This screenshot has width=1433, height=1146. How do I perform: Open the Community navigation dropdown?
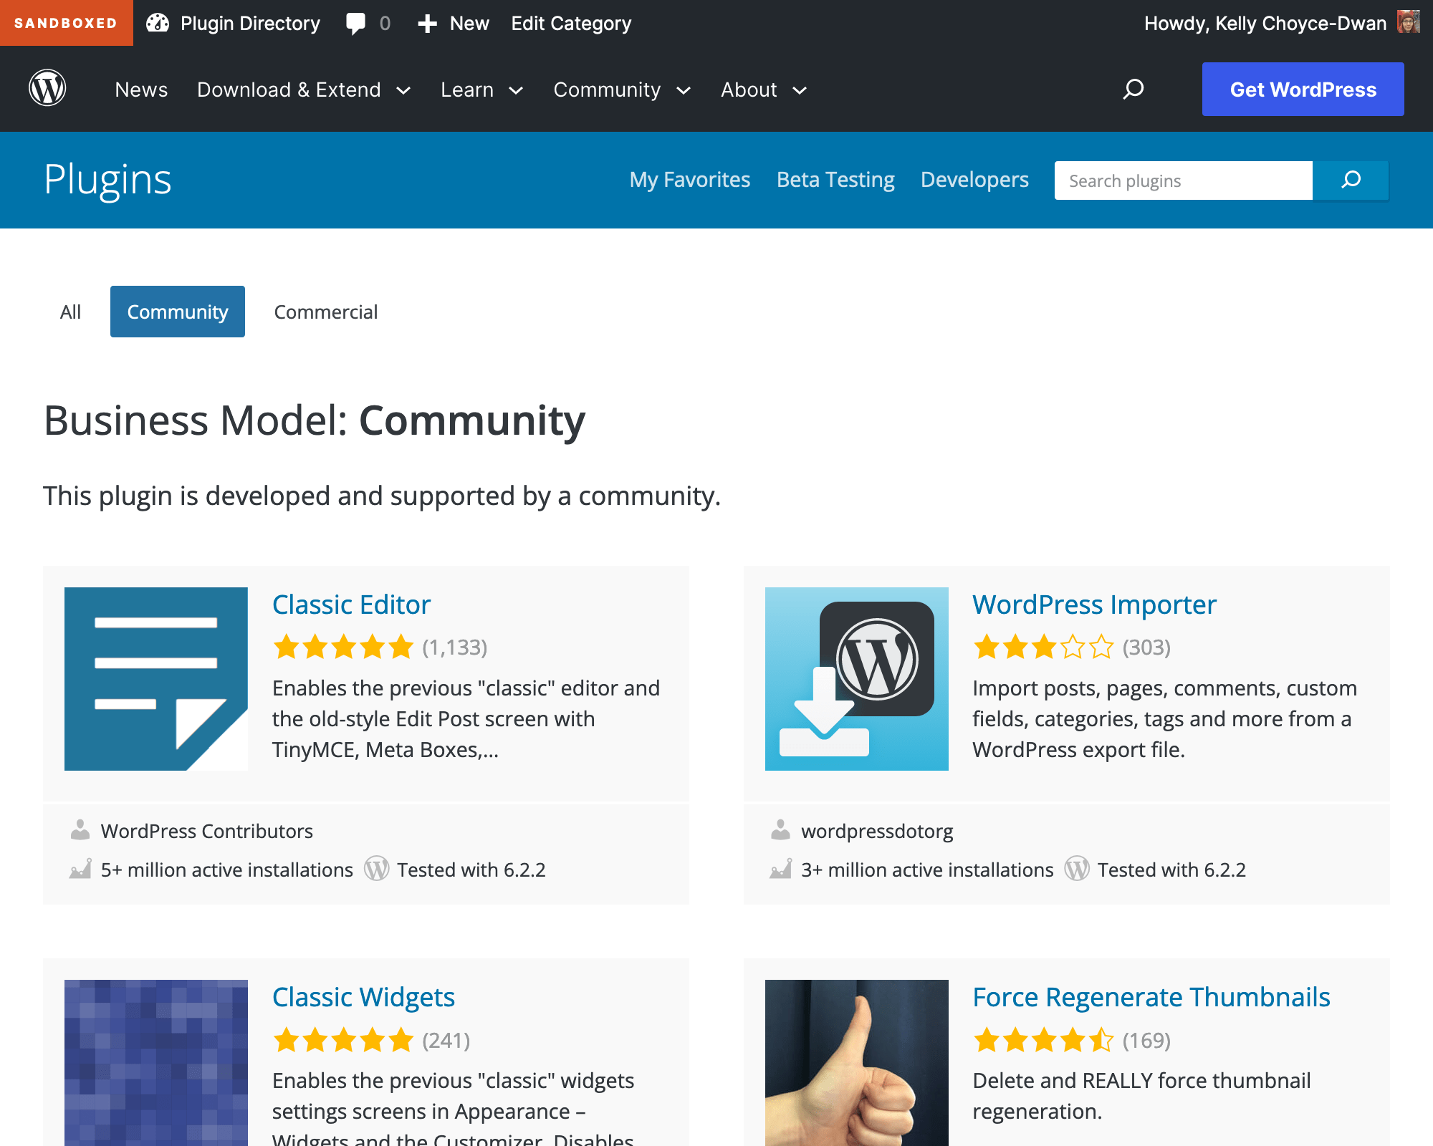[x=621, y=90]
